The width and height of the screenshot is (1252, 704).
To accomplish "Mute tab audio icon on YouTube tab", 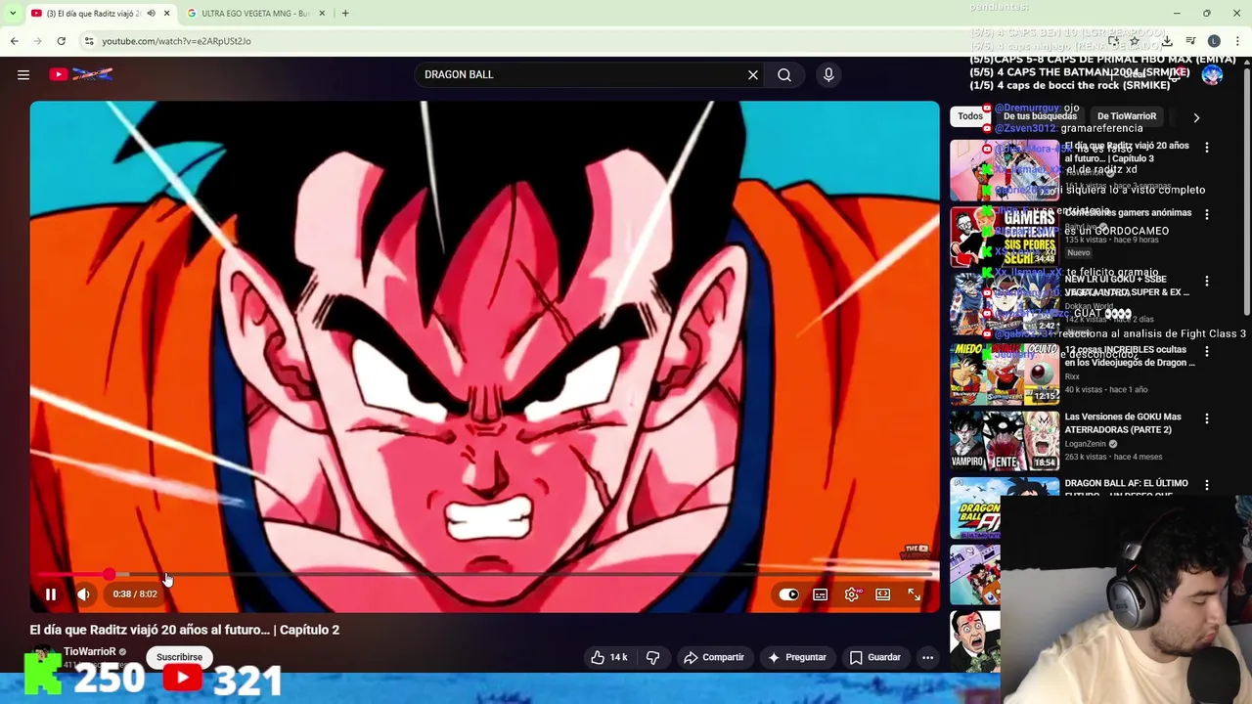I will point(151,14).
